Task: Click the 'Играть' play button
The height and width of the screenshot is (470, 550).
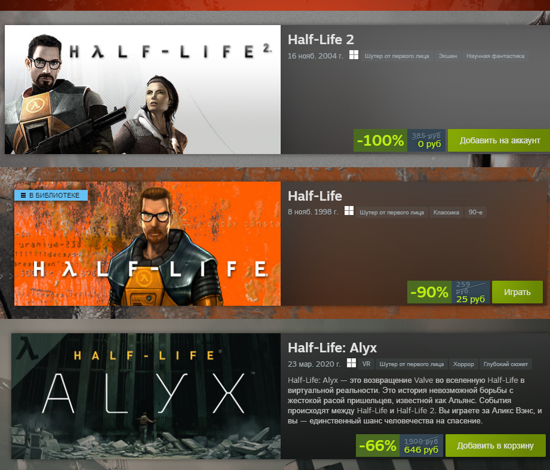Action: tap(517, 292)
